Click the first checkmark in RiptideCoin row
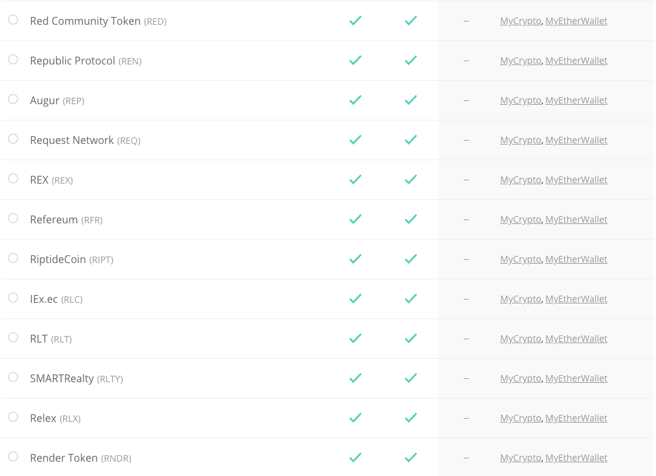Screen dimensions: 656x476 click(355, 259)
